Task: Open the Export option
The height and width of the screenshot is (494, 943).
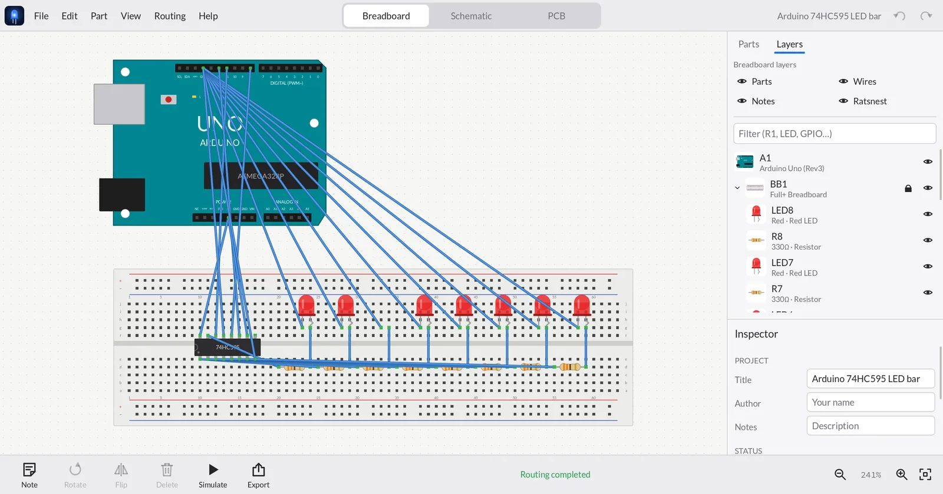Action: tap(258, 476)
